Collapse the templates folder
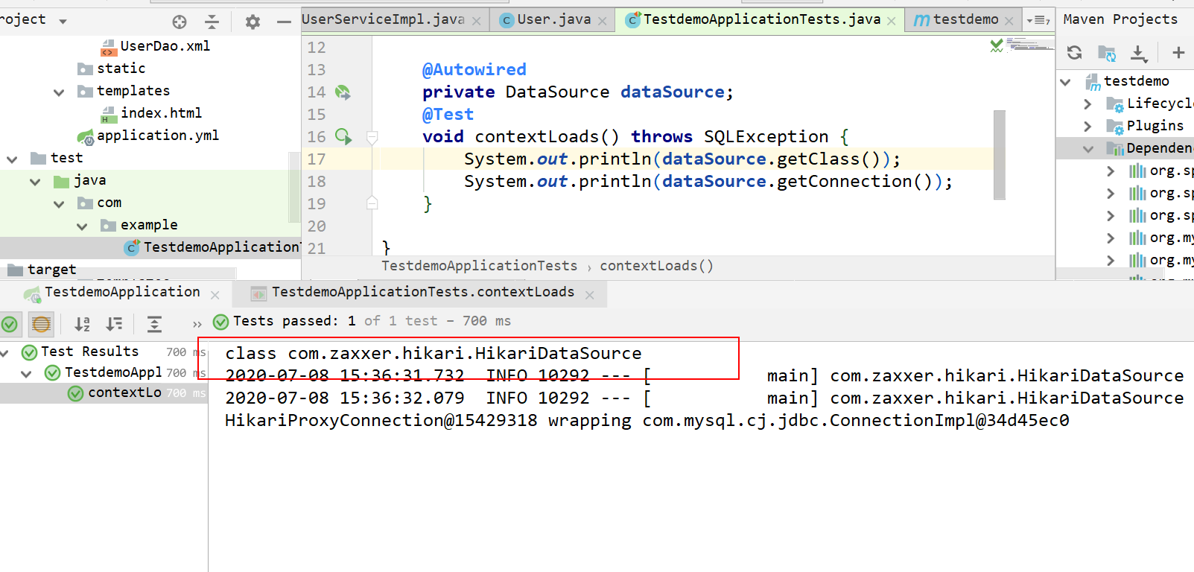This screenshot has height=572, width=1194. tap(59, 92)
